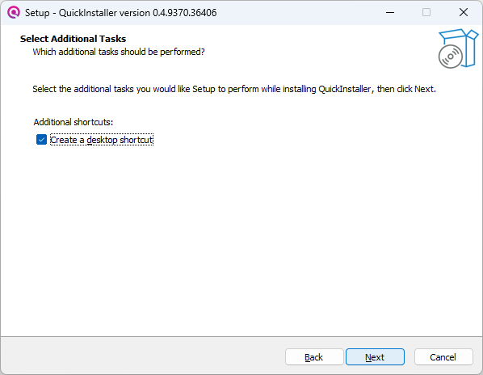483x375 pixels.
Task: Click the grey disc in installer graphic
Action: (451, 57)
